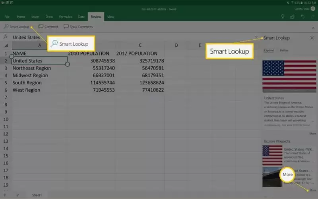This screenshot has width=318, height=199.
Task: Open the Giketta Tester account avatar
Action: click(x=313, y=9)
